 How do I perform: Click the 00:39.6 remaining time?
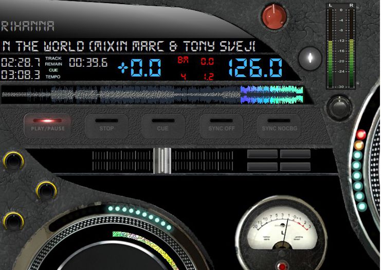click(88, 63)
